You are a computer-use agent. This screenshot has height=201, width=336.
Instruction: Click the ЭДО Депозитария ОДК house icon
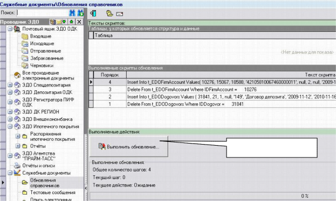point(17,92)
